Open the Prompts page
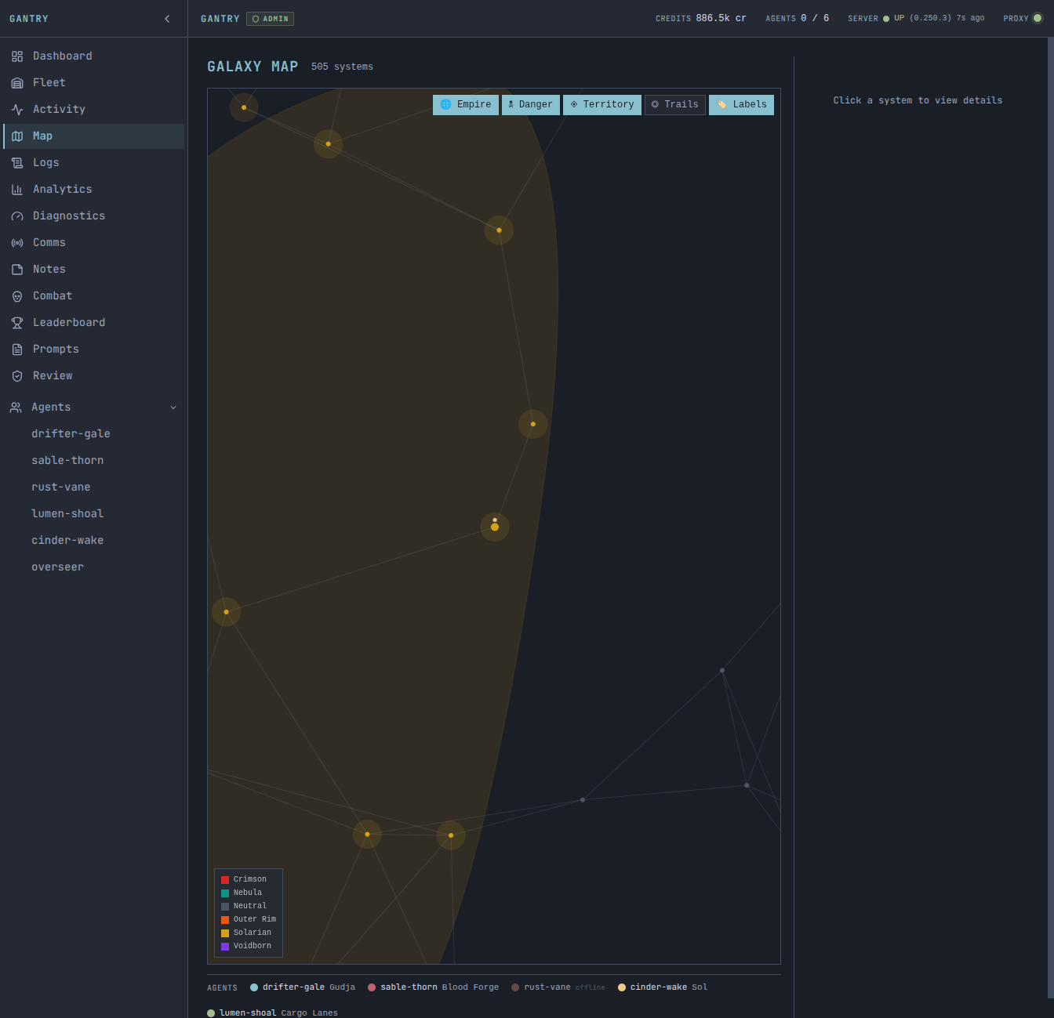Image resolution: width=1054 pixels, height=1018 pixels. point(94,350)
